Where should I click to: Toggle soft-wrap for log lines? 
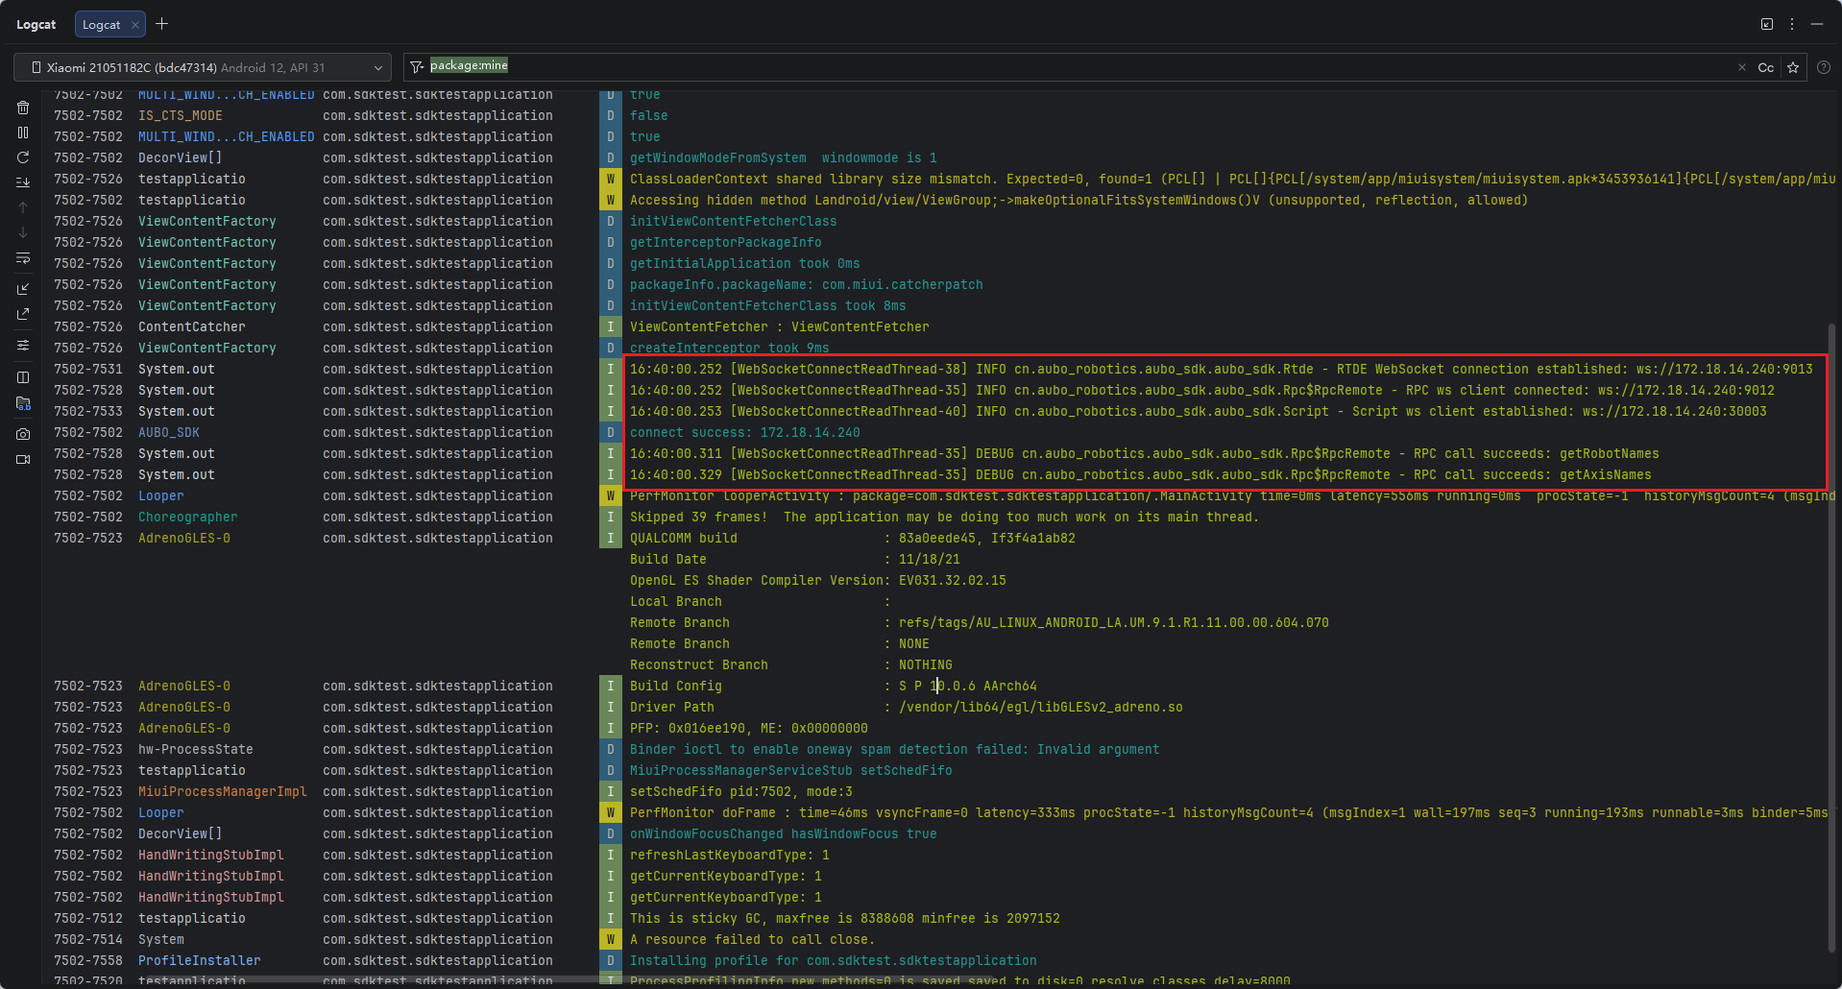(x=23, y=258)
